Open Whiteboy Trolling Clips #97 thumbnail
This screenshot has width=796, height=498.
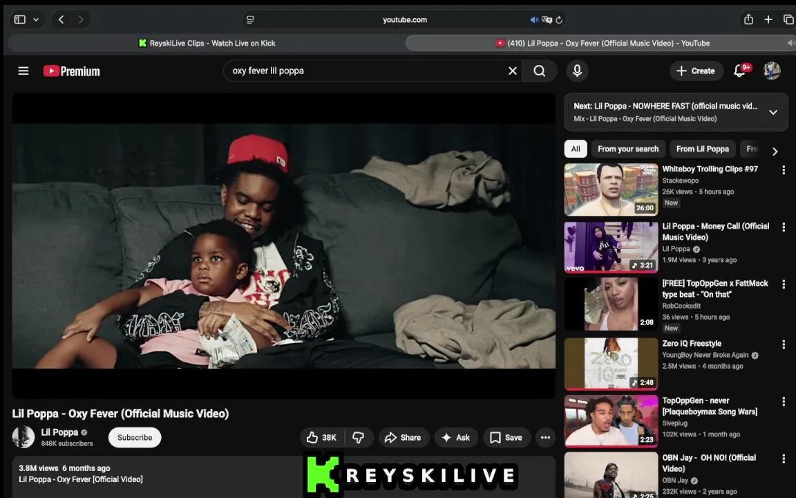612,190
